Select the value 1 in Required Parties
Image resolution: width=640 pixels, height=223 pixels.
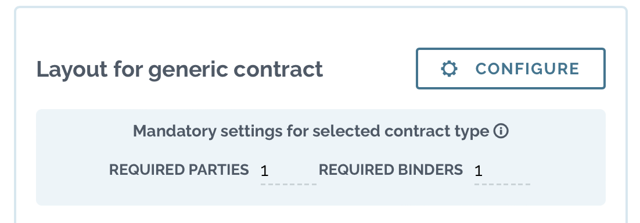point(264,171)
